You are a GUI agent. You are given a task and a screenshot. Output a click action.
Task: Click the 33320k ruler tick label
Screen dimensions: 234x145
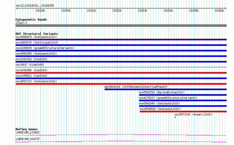[x=66, y=11]
